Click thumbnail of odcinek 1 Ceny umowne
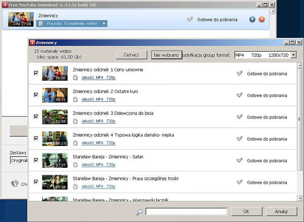Viewport: 304px width, 222px height. [x=55, y=73]
